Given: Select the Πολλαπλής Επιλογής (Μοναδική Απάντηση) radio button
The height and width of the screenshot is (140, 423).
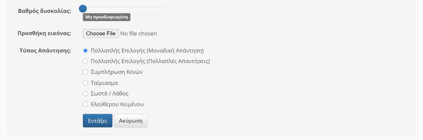Looking at the screenshot, I should (x=85, y=51).
